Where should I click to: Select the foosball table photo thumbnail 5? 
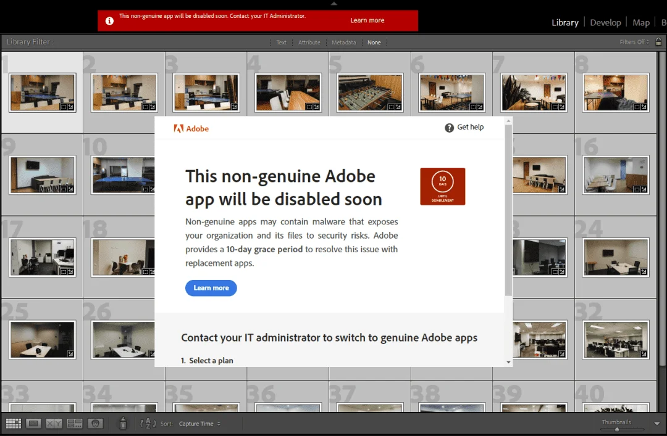click(x=370, y=93)
